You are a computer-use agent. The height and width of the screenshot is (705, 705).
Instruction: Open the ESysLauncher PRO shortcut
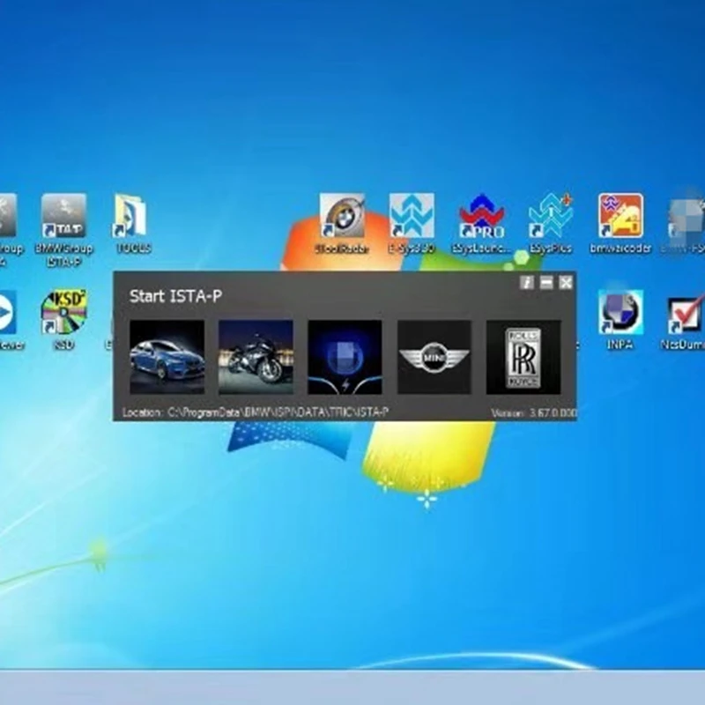(481, 224)
